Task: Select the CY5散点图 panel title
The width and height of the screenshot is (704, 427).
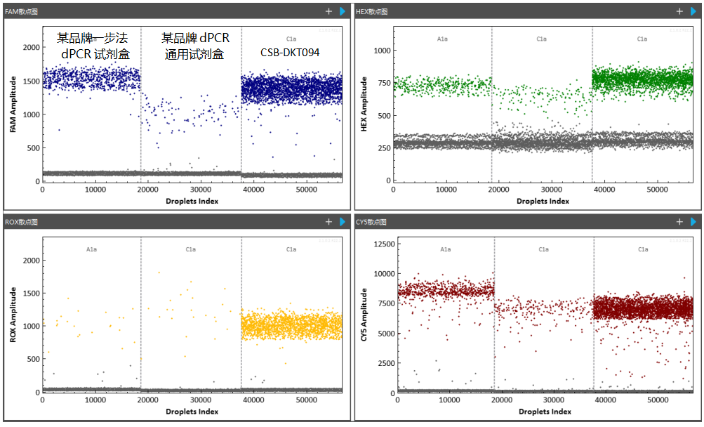Action: pos(373,222)
